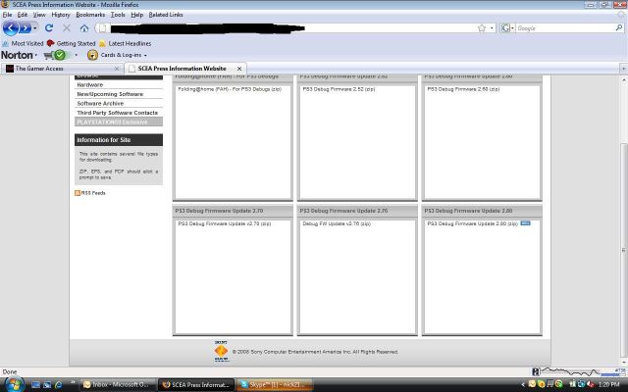Viewport: 628px width, 392px height.
Task: Click the orange RSS Feeds icon
Action: (78, 193)
